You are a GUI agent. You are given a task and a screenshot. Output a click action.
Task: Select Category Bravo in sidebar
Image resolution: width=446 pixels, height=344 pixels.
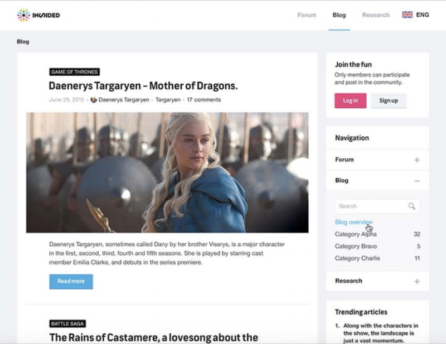pyautogui.click(x=356, y=246)
